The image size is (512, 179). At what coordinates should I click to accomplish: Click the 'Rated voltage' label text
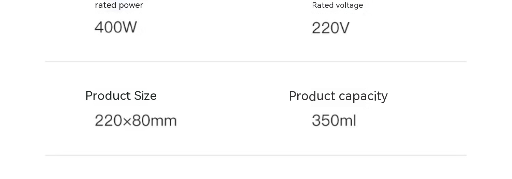pos(337,5)
